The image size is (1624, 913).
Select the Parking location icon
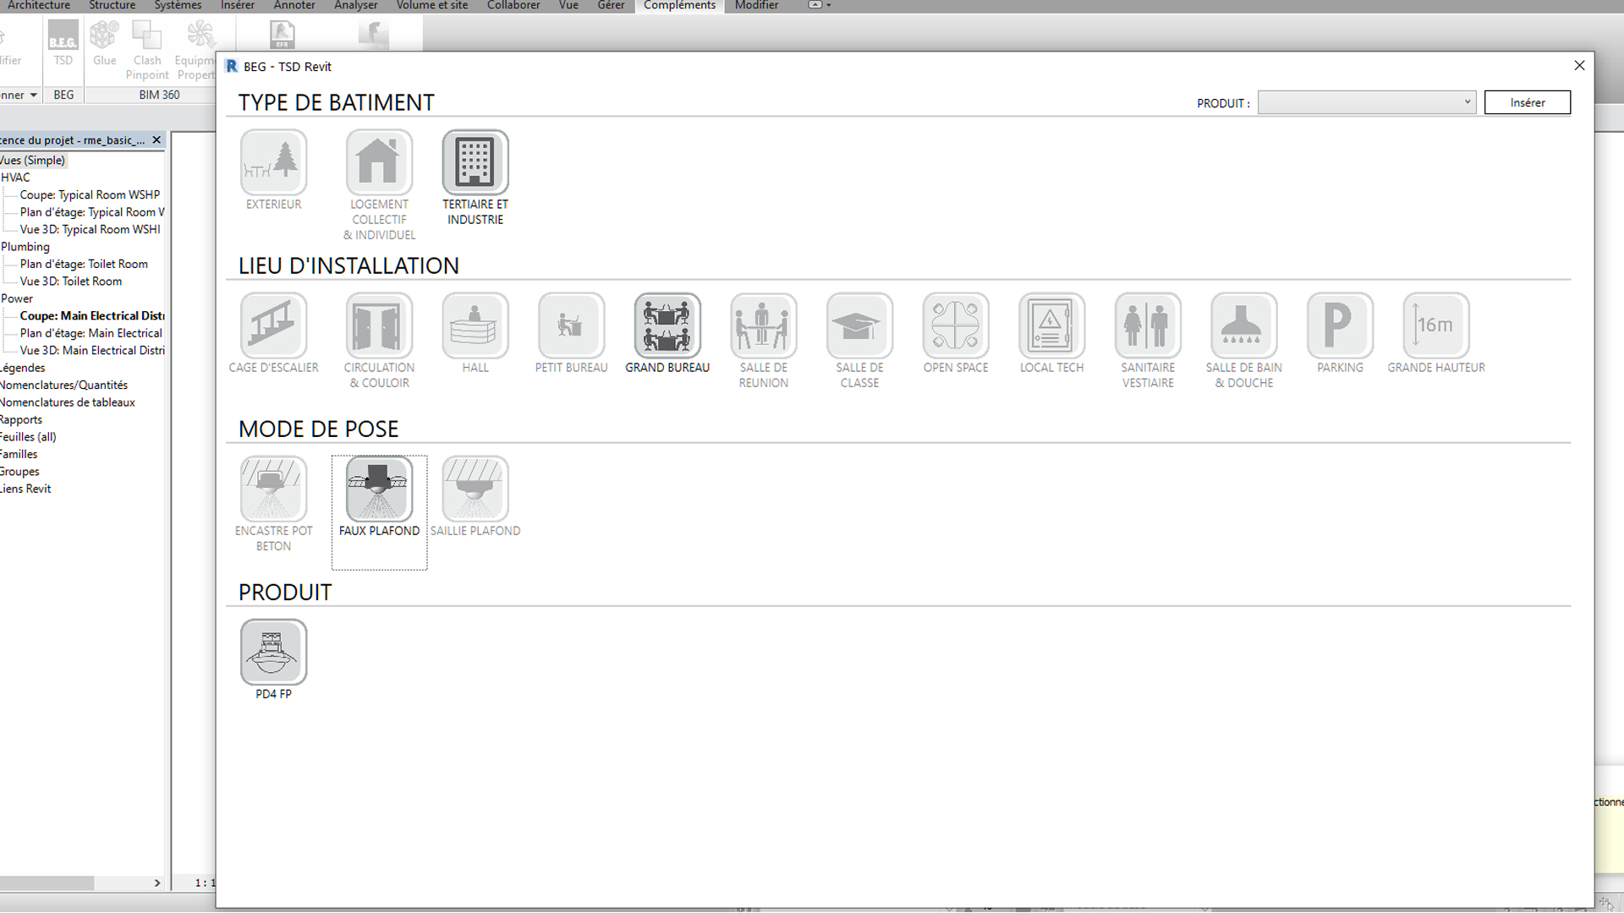point(1340,325)
